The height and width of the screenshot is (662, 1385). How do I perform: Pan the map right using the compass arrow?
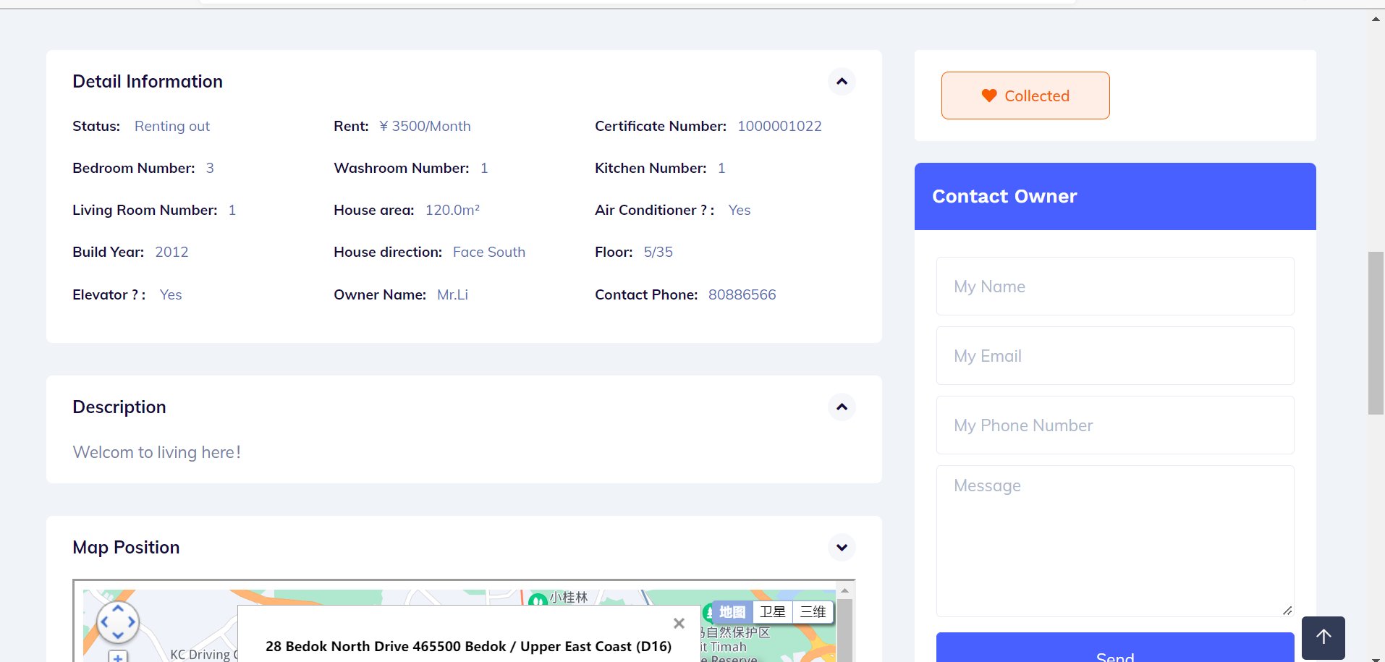click(x=131, y=621)
